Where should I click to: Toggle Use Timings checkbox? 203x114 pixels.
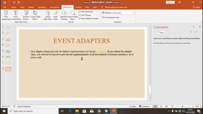click(x=80, y=15)
